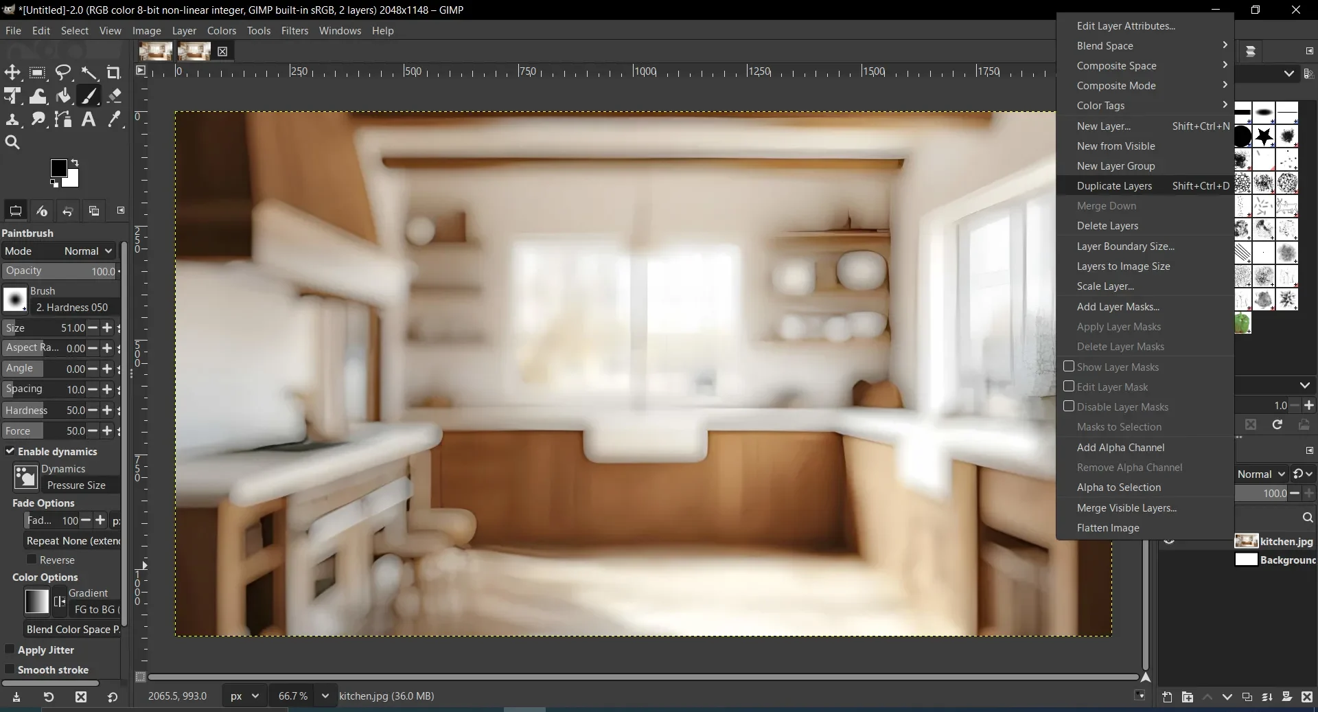
Task: Expand the Composite Mode submenu
Action: [1145, 85]
